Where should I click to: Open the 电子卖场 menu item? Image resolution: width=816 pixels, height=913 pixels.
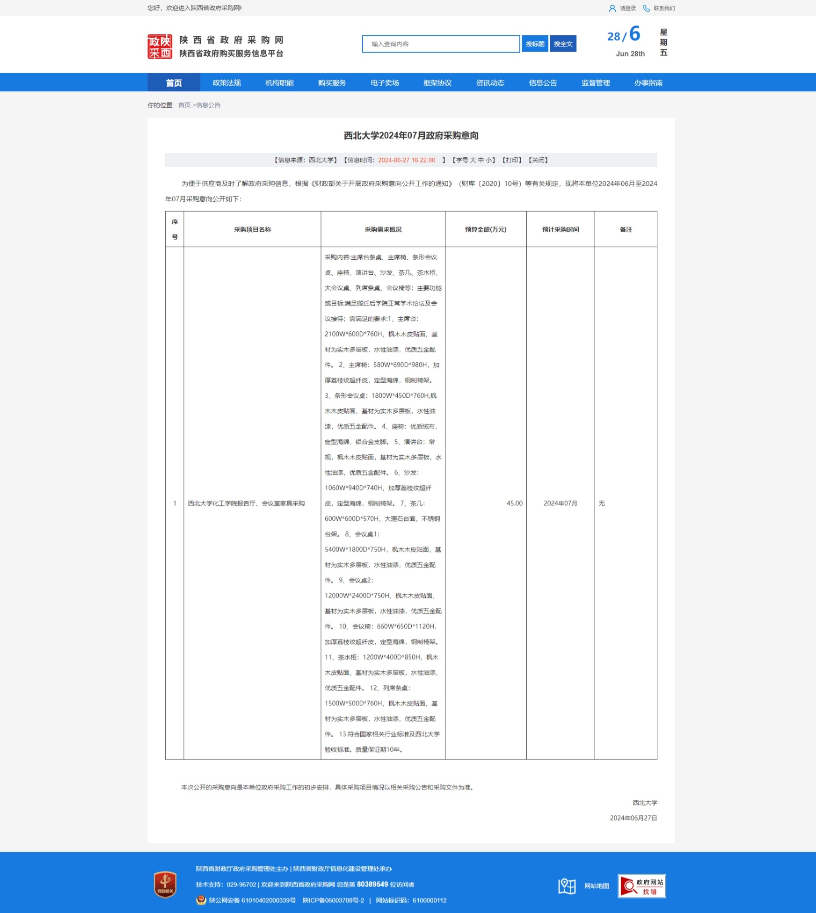click(x=385, y=83)
